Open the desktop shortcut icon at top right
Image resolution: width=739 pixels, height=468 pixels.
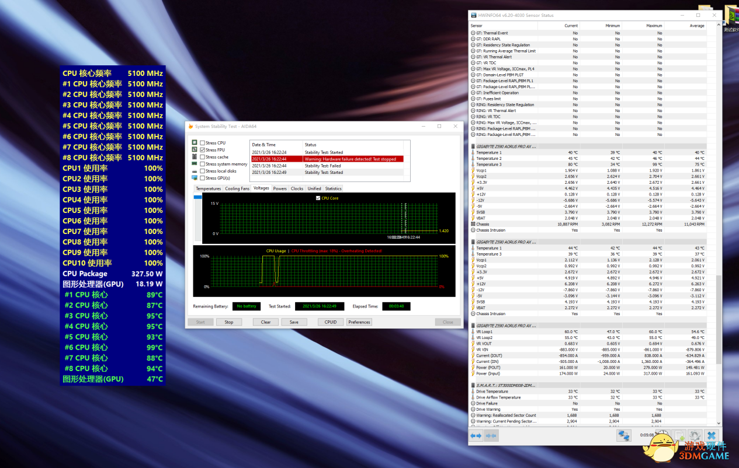click(731, 16)
